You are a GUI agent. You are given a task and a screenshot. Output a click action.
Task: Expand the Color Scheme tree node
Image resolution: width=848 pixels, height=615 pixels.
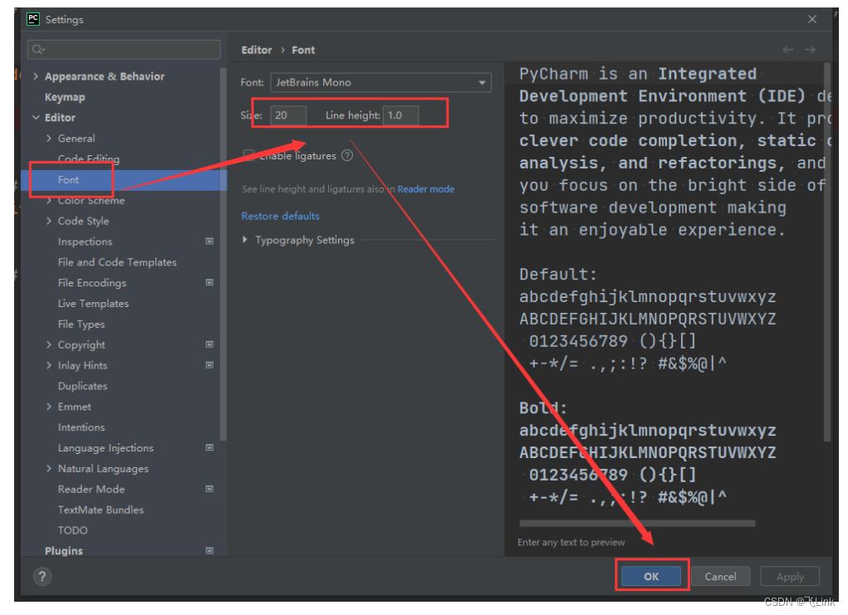48,200
